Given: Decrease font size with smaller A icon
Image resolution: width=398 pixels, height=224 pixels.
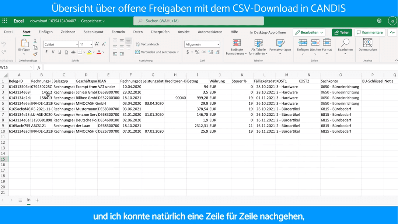Looking at the screenshot, I should pyautogui.click(x=104, y=44).
